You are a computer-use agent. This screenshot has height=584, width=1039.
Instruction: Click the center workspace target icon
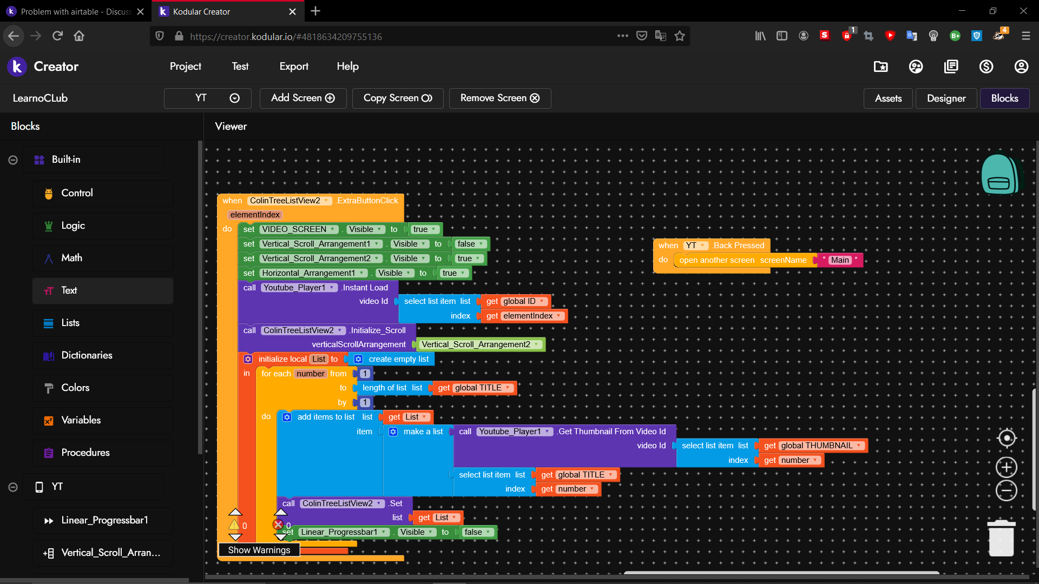(1007, 438)
